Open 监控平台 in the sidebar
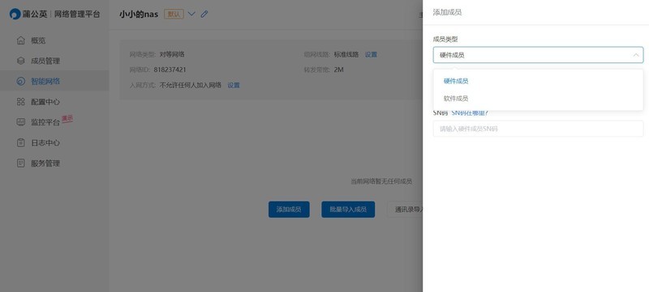 54,122
